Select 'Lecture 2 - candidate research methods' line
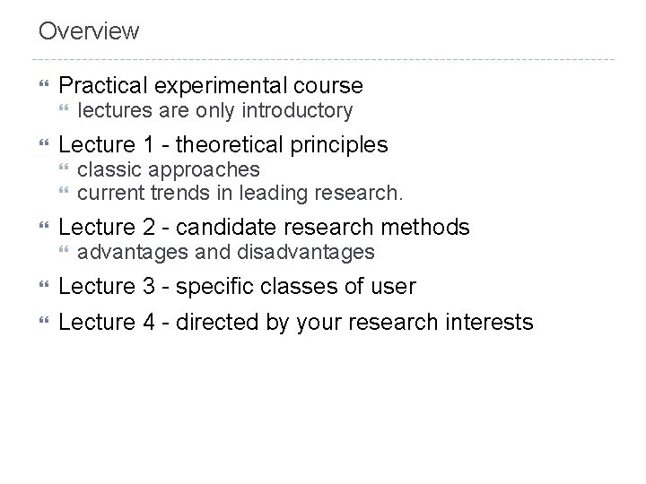 click(x=263, y=227)
